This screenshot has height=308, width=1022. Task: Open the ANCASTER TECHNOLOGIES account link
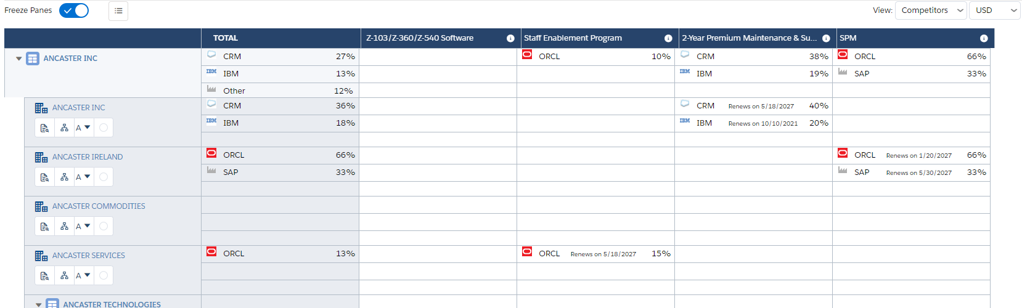point(112,304)
